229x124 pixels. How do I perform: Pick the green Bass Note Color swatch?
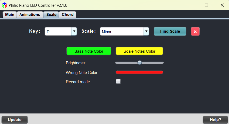pyautogui.click(x=89, y=51)
